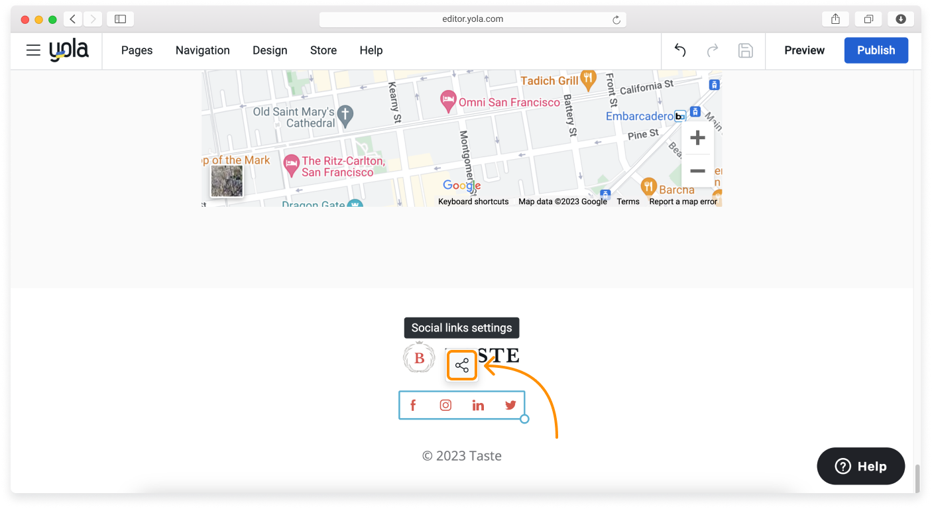The height and width of the screenshot is (509, 932).
Task: Click the LinkedIn social icon
Action: [478, 406]
